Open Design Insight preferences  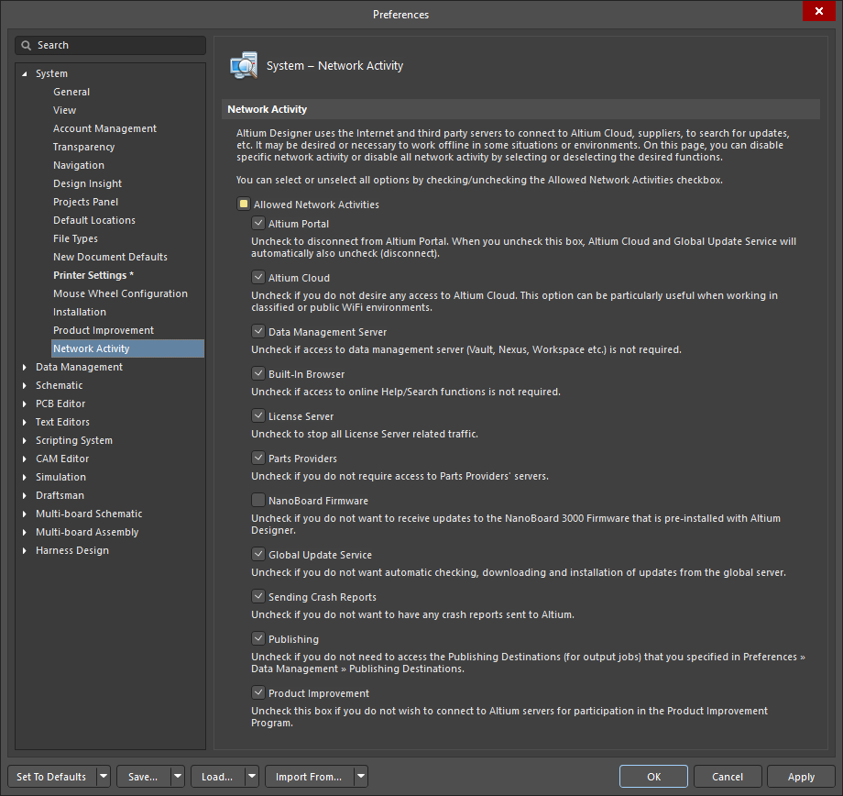point(87,183)
